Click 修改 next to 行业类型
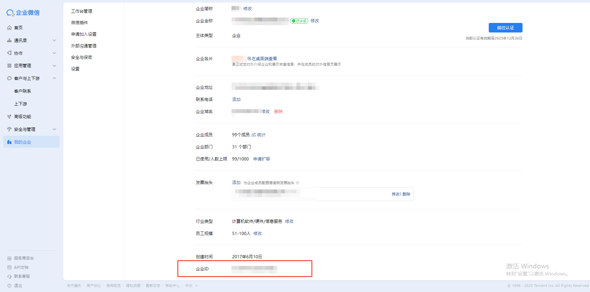Viewport: 590px width, 292px height. [289, 221]
